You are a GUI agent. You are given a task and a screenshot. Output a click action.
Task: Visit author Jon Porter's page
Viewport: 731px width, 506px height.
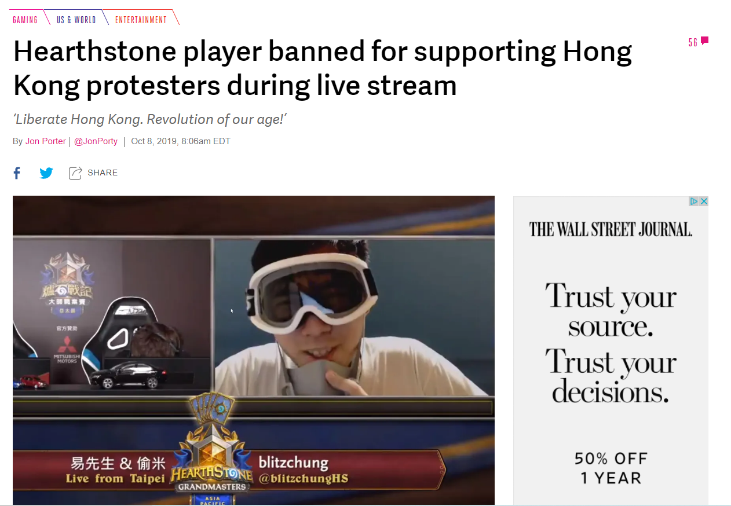[45, 141]
